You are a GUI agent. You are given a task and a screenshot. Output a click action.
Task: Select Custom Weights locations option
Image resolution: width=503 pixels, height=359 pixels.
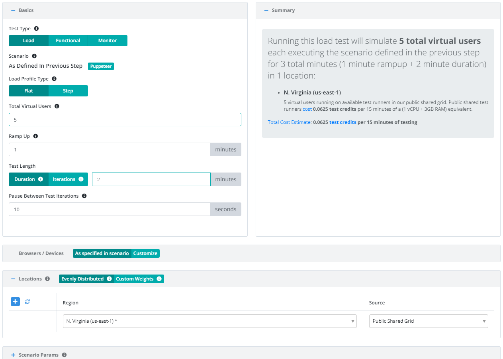click(x=139, y=279)
